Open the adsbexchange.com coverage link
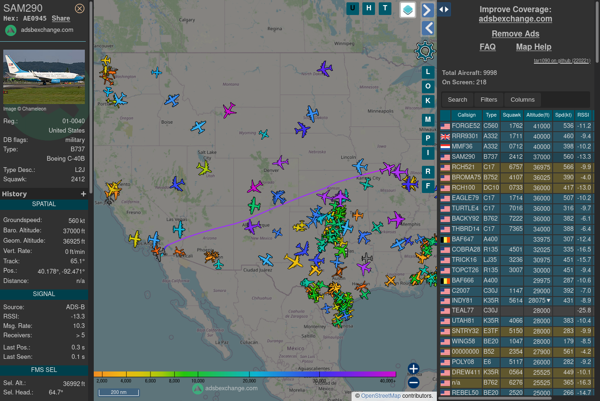 pos(516,19)
